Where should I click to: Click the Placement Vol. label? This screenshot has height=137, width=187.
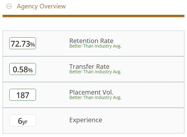pos(91,92)
